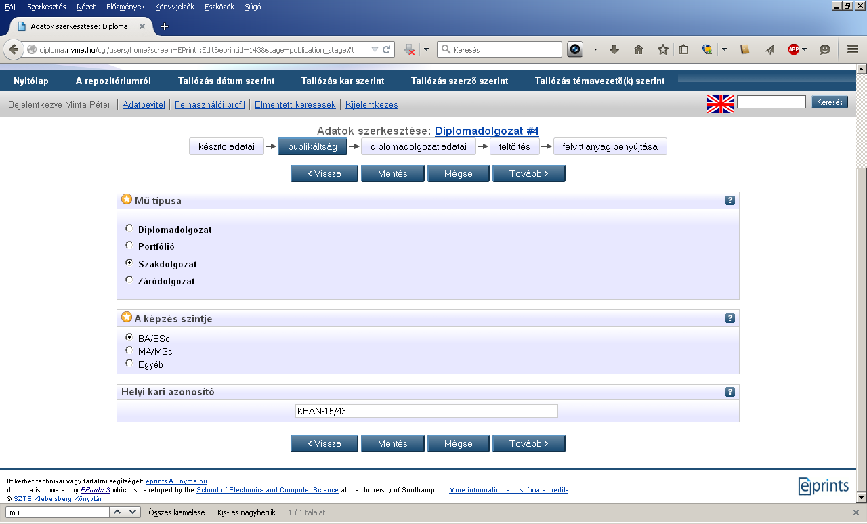The image size is (867, 524).
Task: Go to the browser home page icon
Action: pyautogui.click(x=638, y=49)
